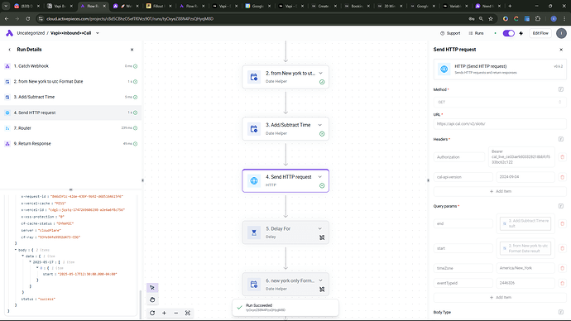The image size is (571, 321).
Task: Click the fit-to-view icon in canvas toolbar
Action: 188,313
